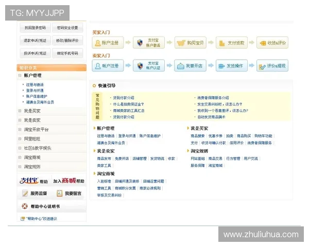Click 免费开店 under 我是卖家
Image resolution: width=309 pixels, height=247 pixels.
pos(122,158)
